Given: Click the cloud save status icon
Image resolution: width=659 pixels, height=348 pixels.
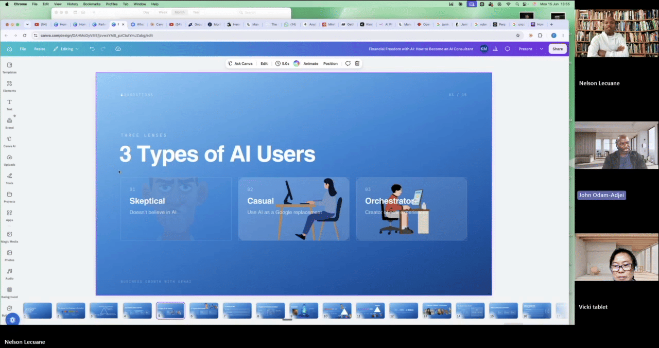Looking at the screenshot, I should click(118, 49).
